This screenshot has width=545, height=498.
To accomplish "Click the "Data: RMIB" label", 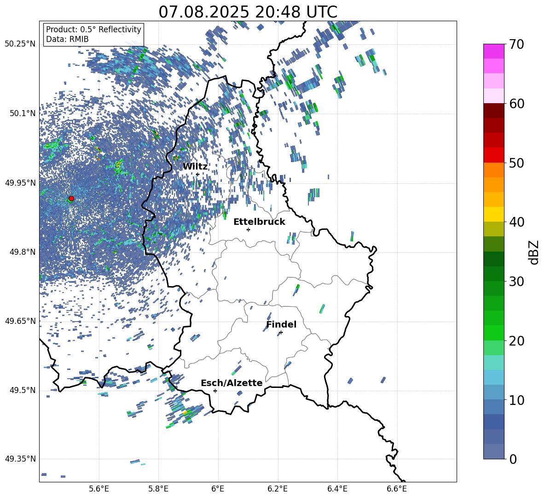I will click(x=67, y=39).
